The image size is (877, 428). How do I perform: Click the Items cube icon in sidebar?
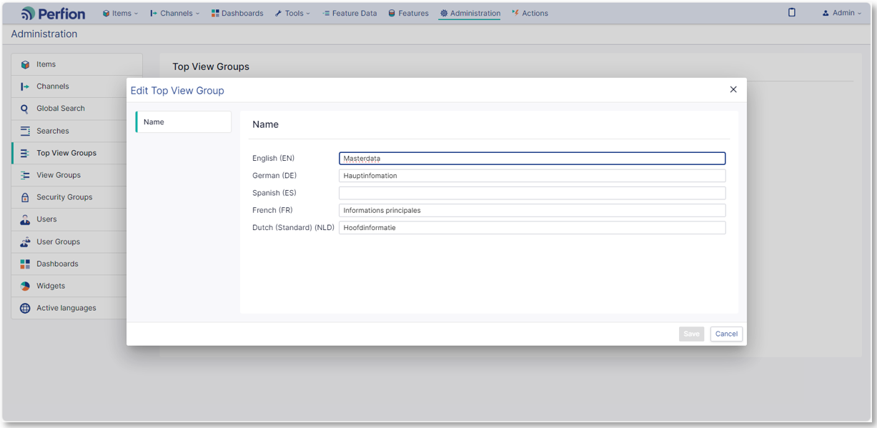(25, 64)
